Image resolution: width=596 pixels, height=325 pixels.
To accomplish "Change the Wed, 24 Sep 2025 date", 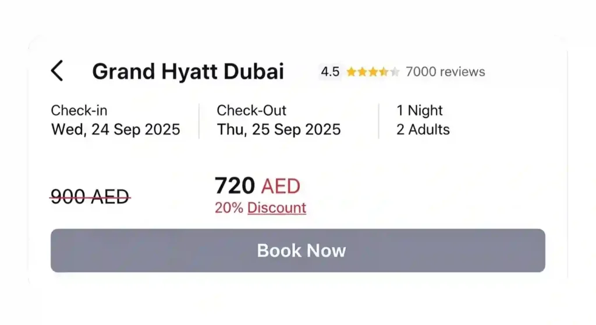I will 116,129.
